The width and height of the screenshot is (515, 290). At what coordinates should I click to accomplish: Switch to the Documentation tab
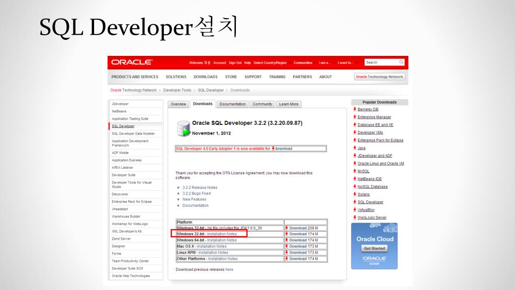click(232, 104)
